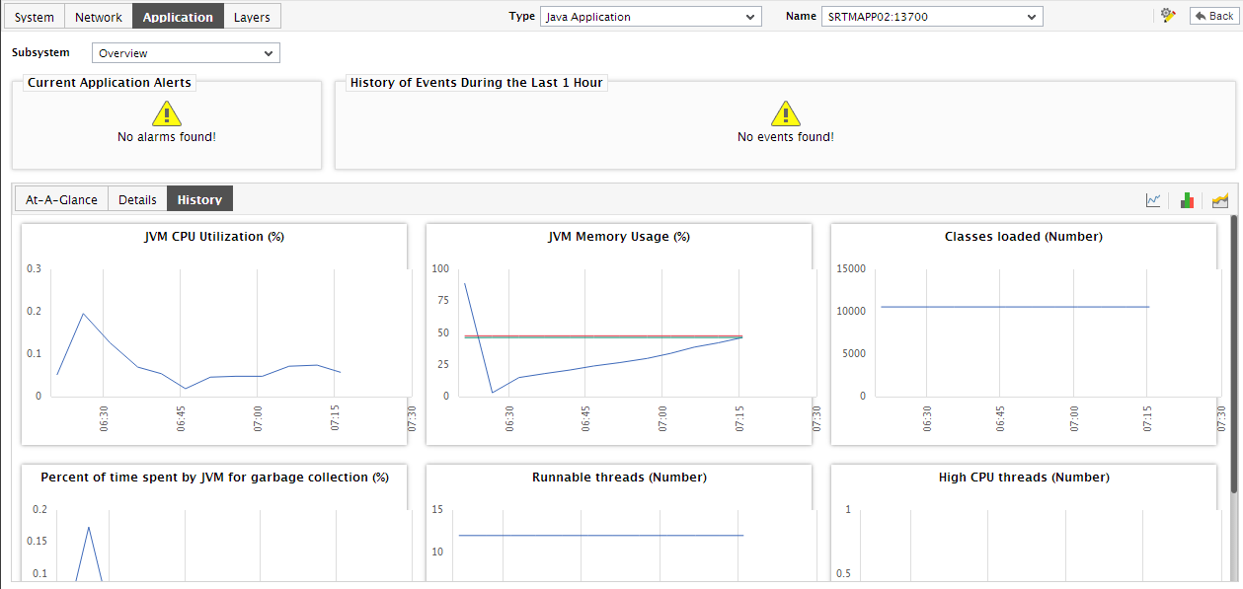Click the High CPU threads (Number) chart title
The height and width of the screenshot is (589, 1243).
point(1024,478)
